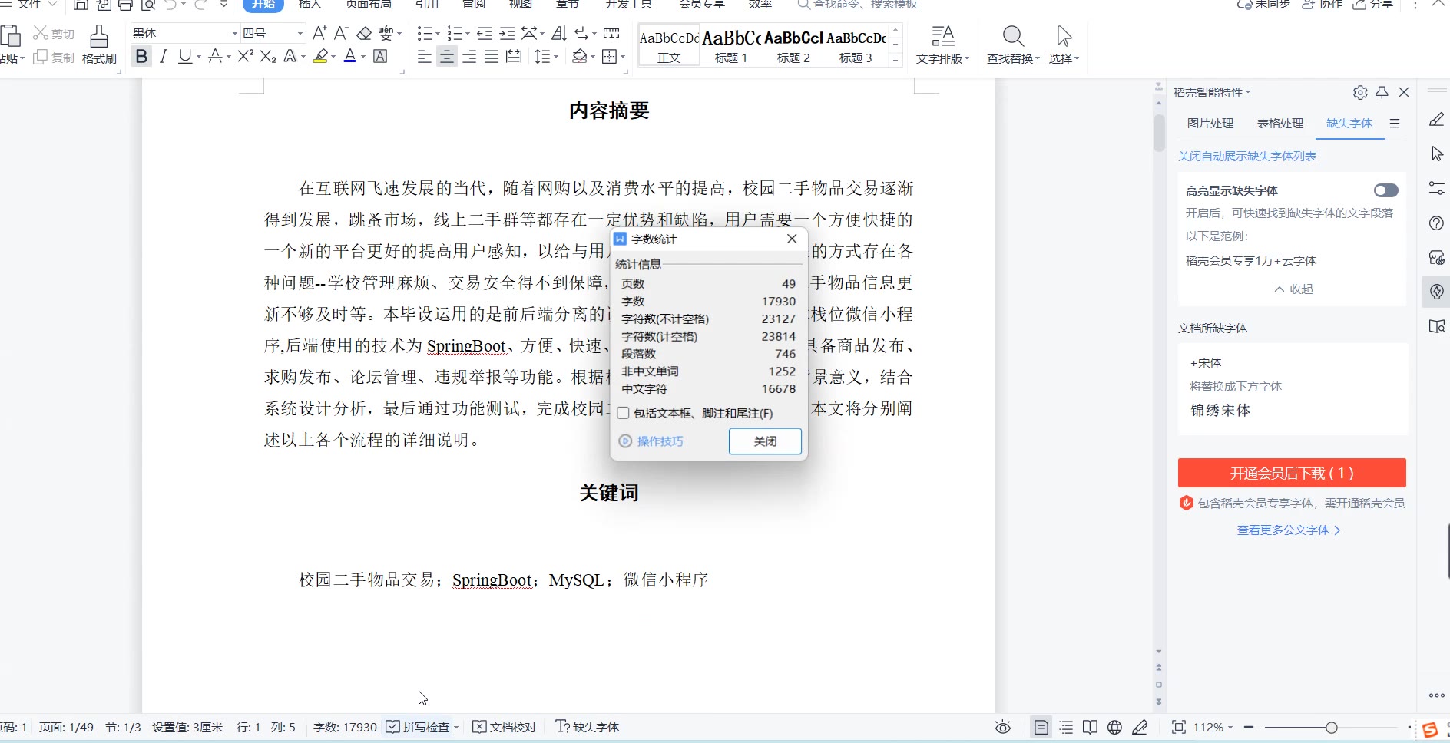This screenshot has height=743, width=1450.
Task: Open the 引用 ribbon tab
Action: (x=427, y=5)
